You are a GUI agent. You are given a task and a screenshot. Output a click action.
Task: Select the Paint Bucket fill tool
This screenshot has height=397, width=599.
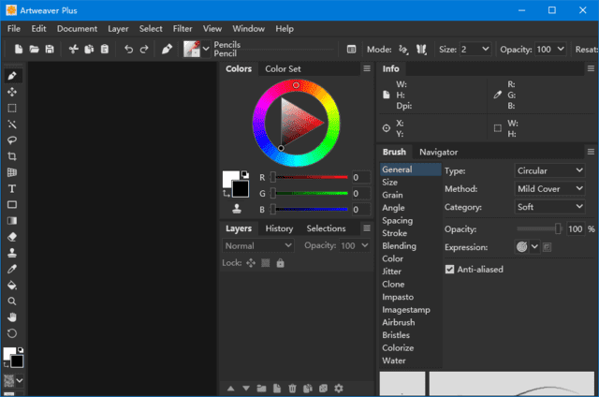12,285
